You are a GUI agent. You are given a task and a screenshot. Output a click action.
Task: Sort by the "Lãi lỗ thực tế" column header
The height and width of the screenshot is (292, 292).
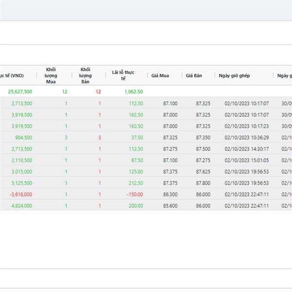coord(123,75)
